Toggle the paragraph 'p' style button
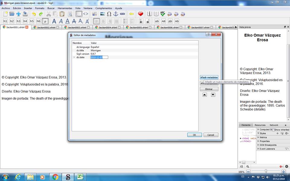The width and height of the screenshot is (290, 181). click(x=45, y=21)
